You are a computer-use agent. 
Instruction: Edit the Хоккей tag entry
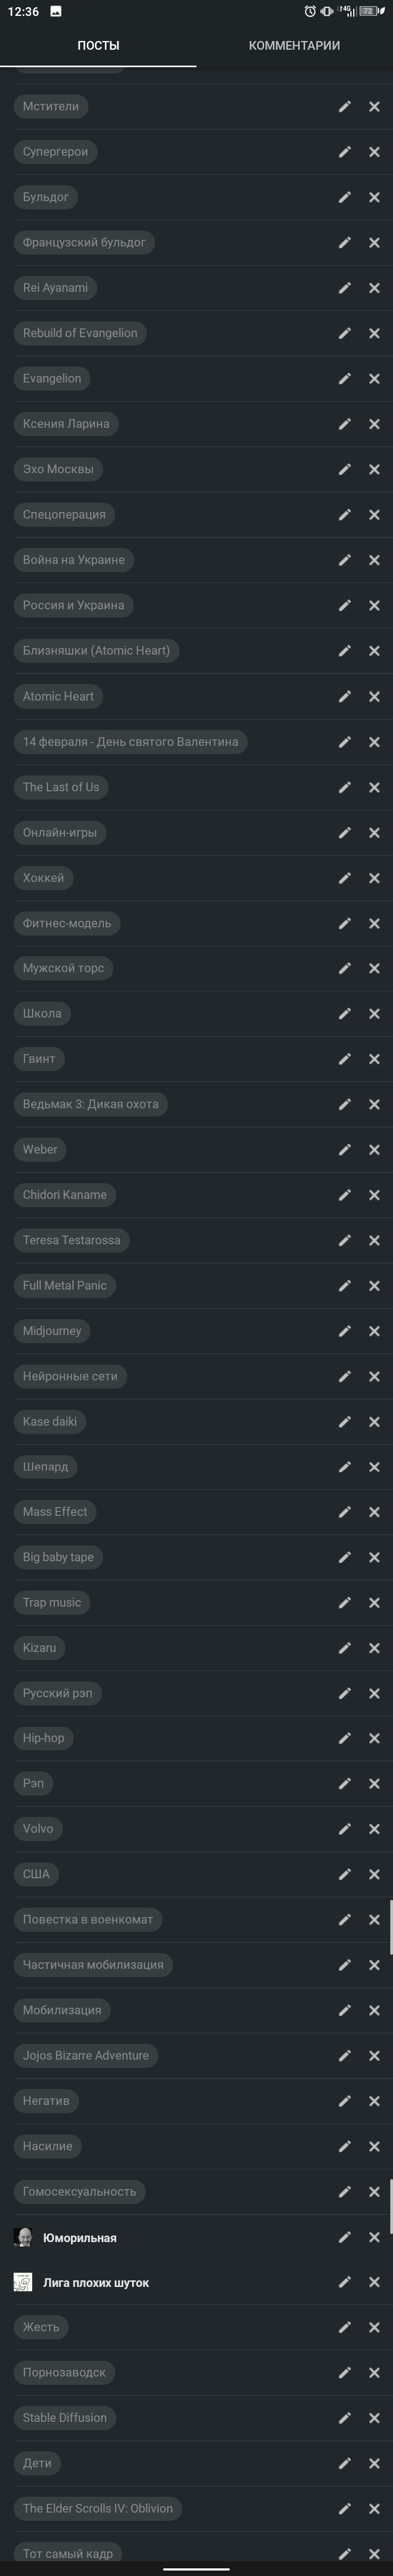(344, 878)
